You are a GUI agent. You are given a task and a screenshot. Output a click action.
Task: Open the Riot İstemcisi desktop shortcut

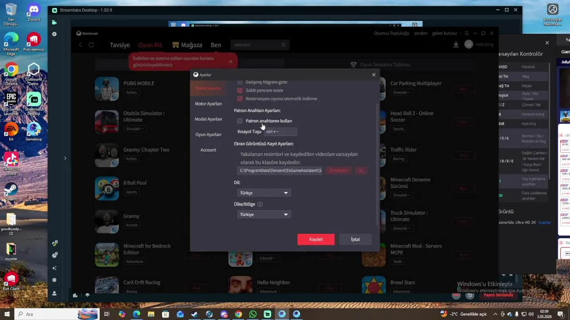pos(34,42)
